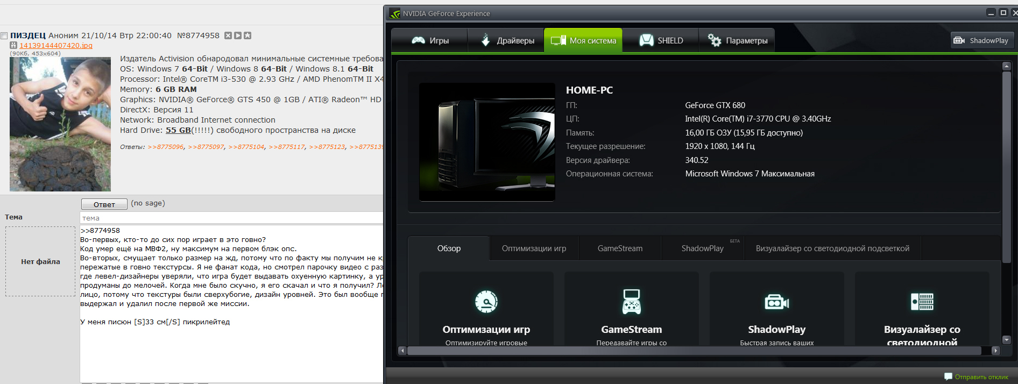Click the speech bubble icon beside Отправить отклик
The width and height of the screenshot is (1018, 384).
[x=948, y=377]
